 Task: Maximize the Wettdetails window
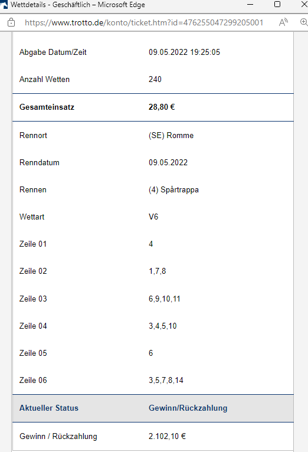point(277,4)
